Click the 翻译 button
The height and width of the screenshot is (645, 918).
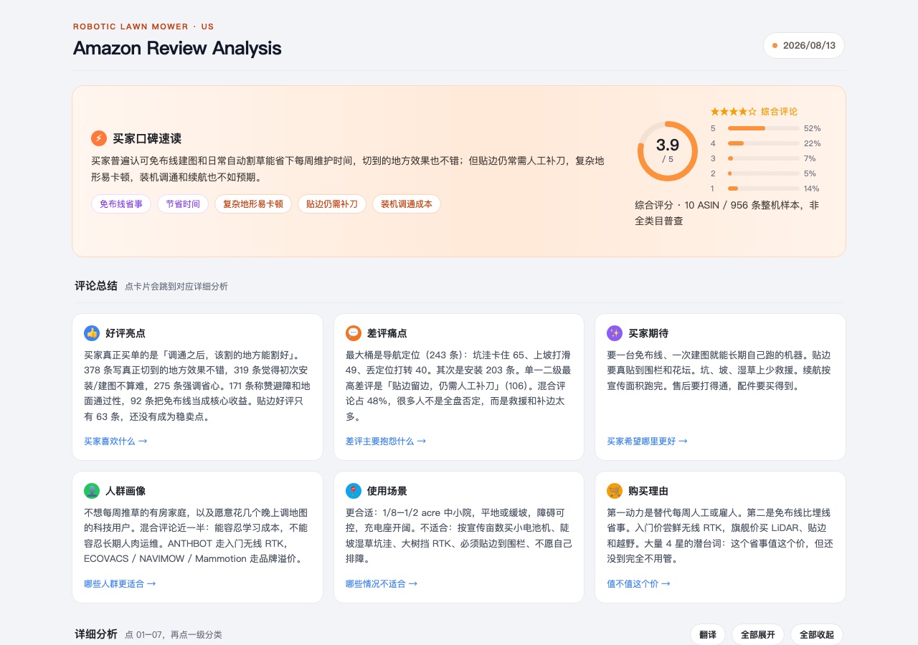tap(708, 635)
